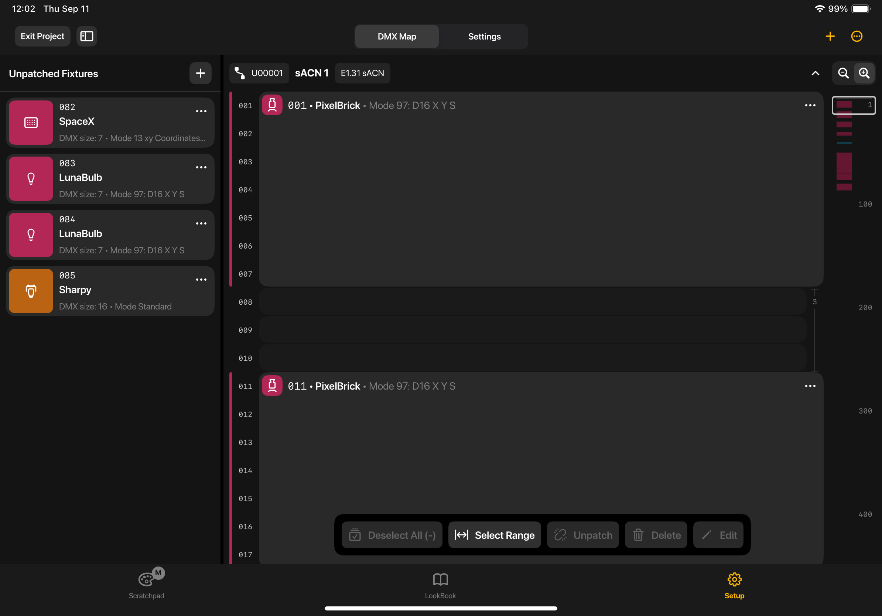
Task: Click the PixelBrick icon at address 011
Action: click(x=272, y=386)
